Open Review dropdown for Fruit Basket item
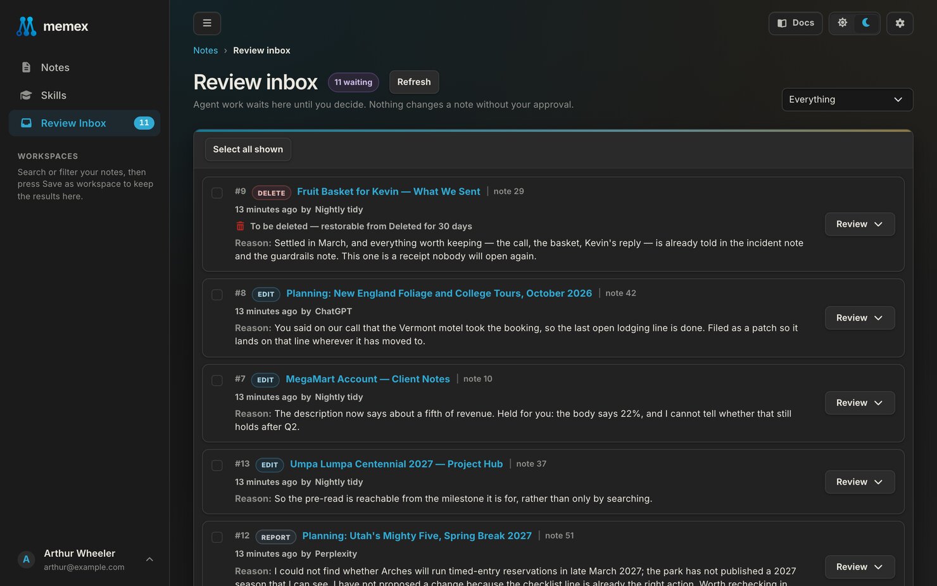937x586 pixels. pyautogui.click(x=860, y=224)
